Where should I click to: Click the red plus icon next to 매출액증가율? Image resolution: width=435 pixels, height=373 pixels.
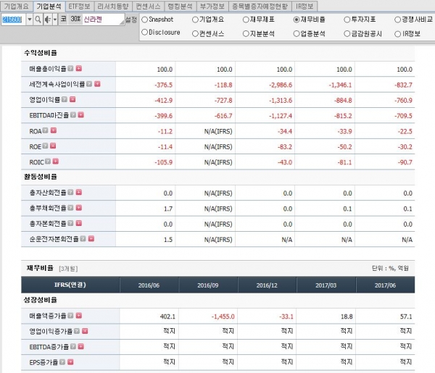tap(79, 315)
